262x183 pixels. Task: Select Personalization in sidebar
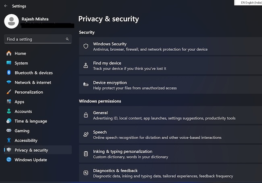coord(38,92)
